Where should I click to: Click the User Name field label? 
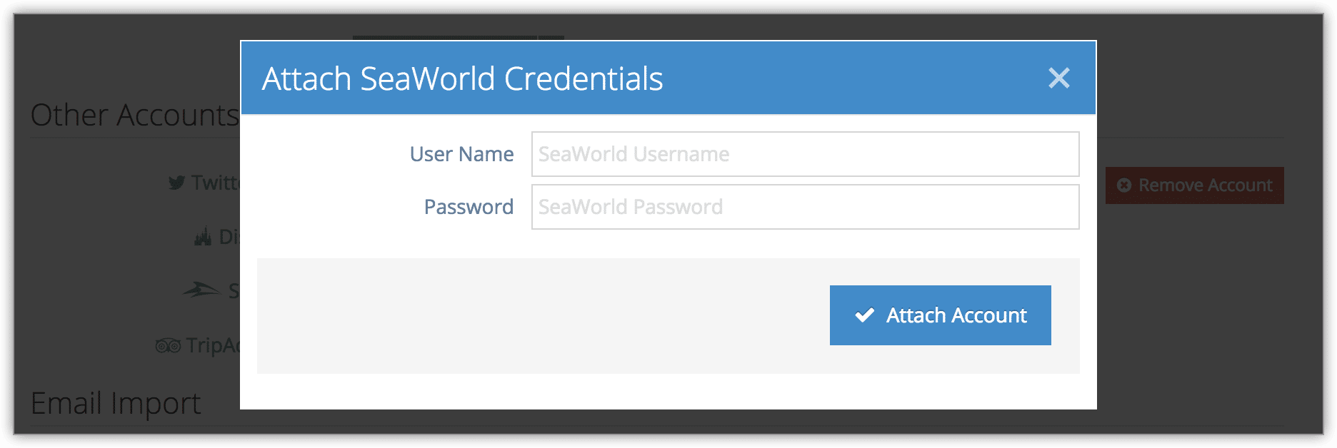461,154
